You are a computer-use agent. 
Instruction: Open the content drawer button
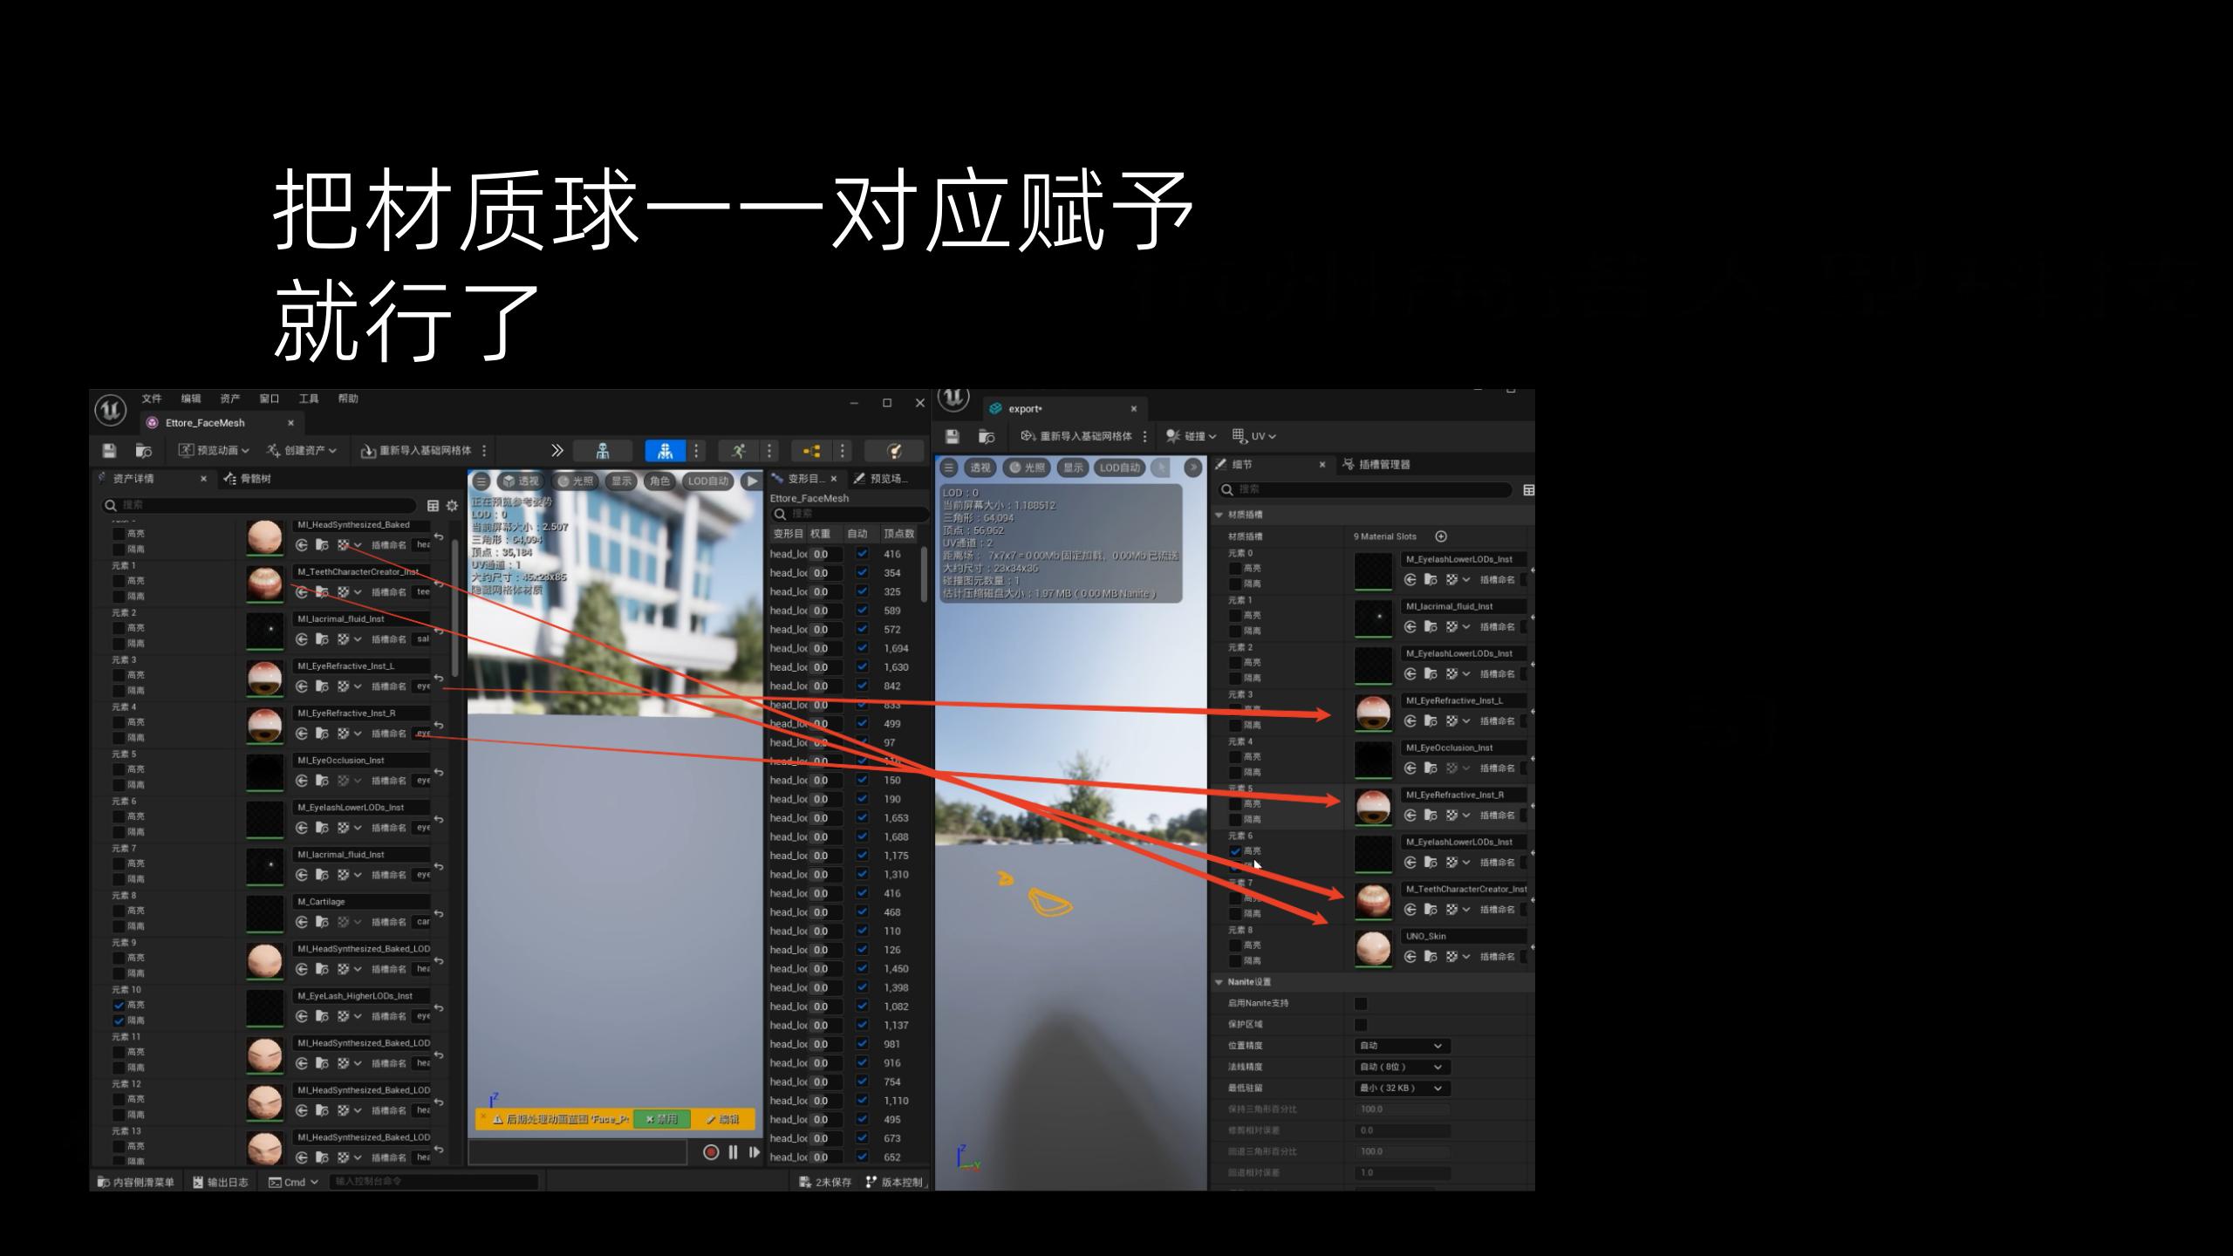pos(136,1183)
